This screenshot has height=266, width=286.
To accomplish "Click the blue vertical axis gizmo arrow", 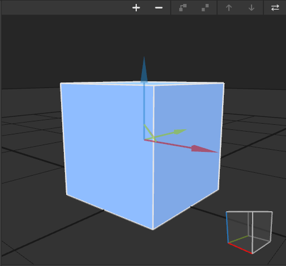I will pos(144,69).
